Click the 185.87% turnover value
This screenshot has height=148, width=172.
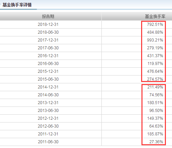(x=155, y=134)
